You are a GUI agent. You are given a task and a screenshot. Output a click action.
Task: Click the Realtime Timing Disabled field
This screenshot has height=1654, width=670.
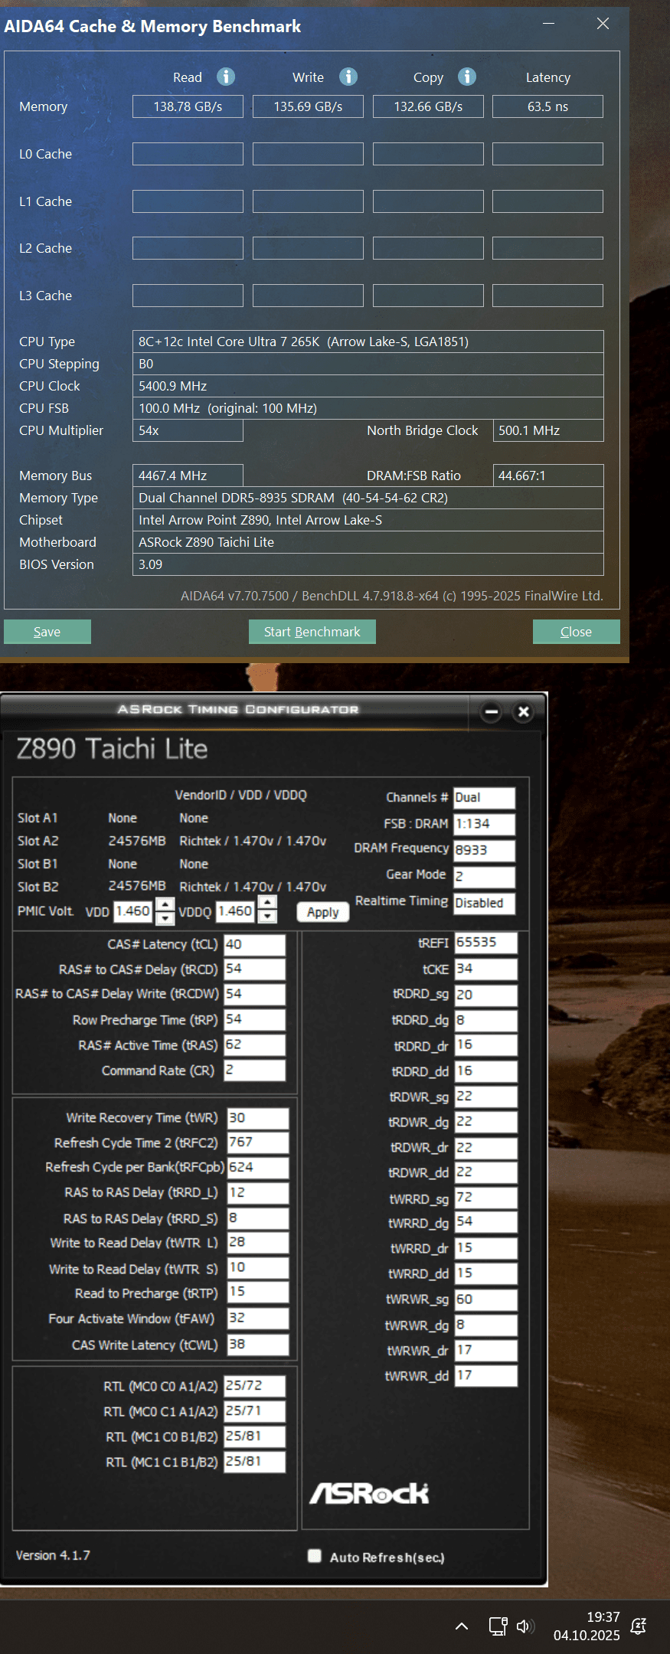484,904
